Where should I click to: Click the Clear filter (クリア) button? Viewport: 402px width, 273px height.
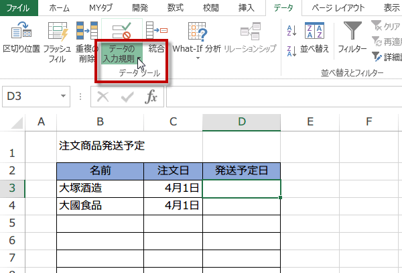(386, 26)
